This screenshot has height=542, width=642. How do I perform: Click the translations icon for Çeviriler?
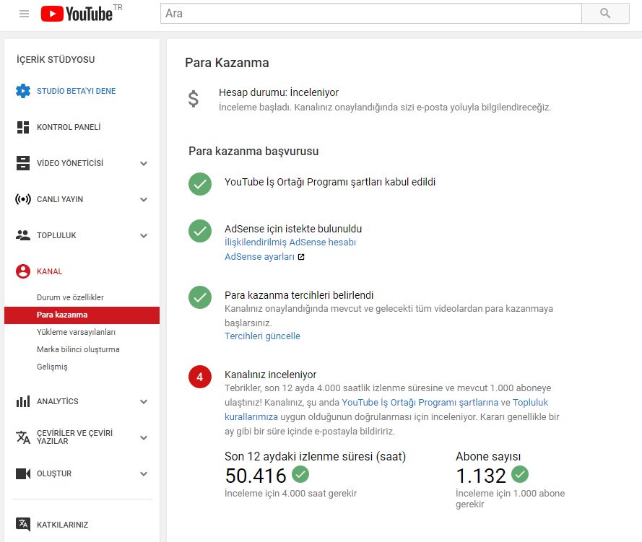(23, 437)
